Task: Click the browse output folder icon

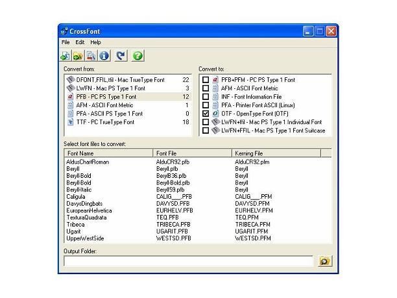Action: click(x=324, y=261)
